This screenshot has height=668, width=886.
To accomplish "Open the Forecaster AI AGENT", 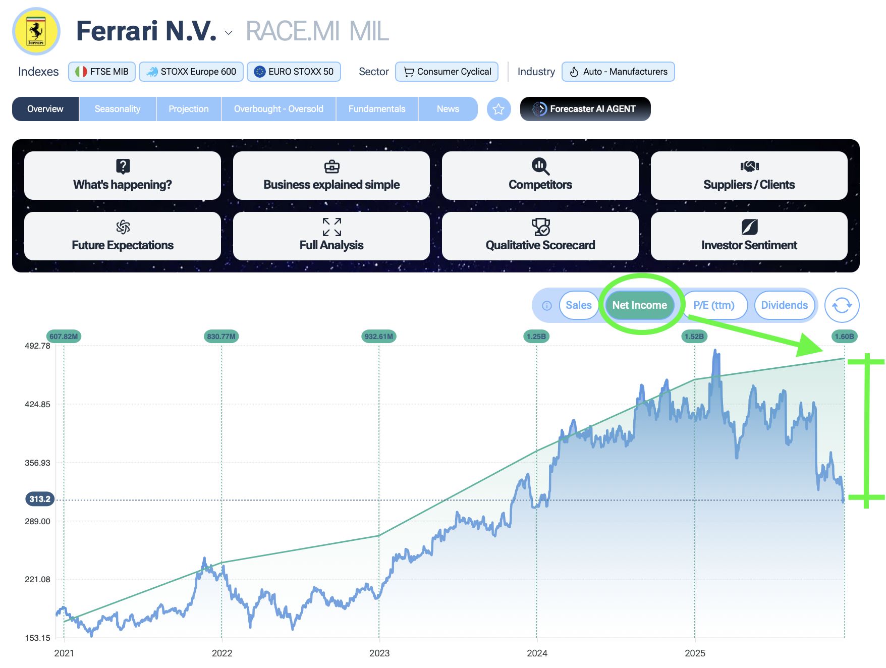I will pos(585,109).
